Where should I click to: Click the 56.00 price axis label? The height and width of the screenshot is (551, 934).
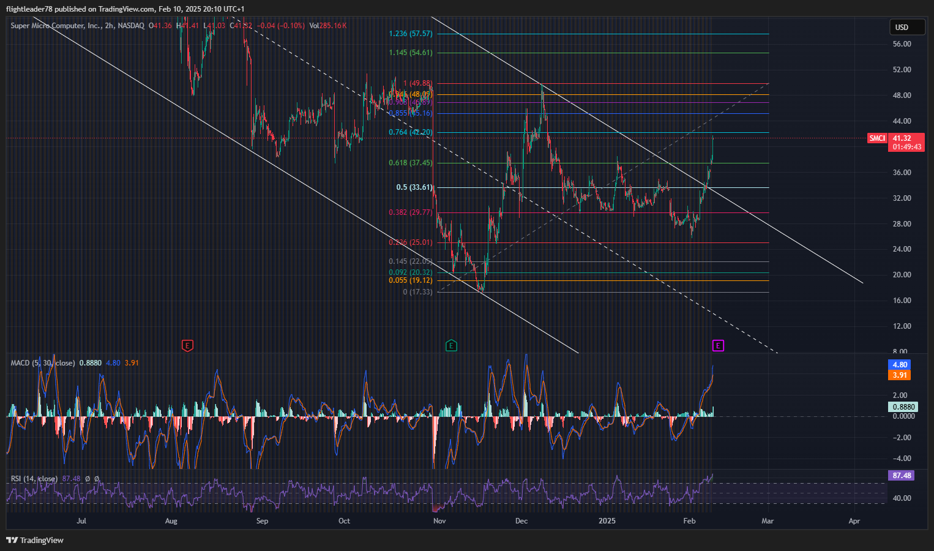tap(902, 45)
